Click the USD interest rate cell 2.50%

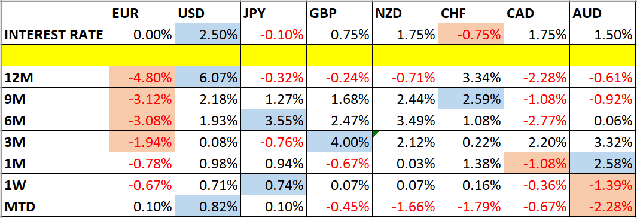click(208, 35)
